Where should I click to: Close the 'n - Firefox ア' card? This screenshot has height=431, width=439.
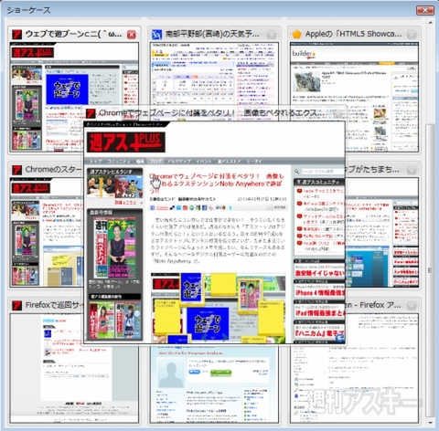pyautogui.click(x=412, y=305)
